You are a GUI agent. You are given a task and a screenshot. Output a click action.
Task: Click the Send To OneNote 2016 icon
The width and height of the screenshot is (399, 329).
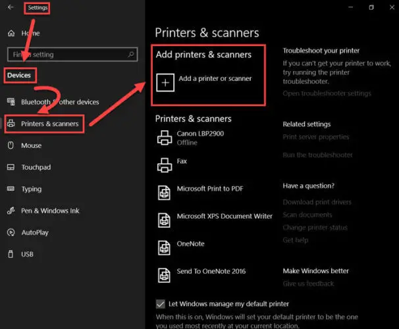point(164,275)
